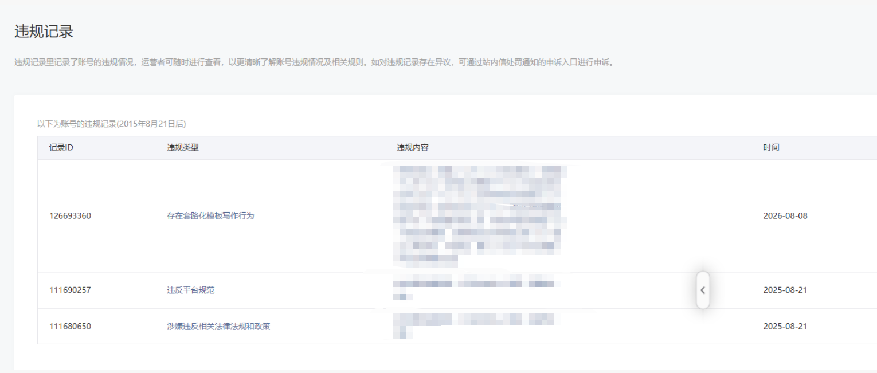Click the 记录ID column header

(61, 148)
